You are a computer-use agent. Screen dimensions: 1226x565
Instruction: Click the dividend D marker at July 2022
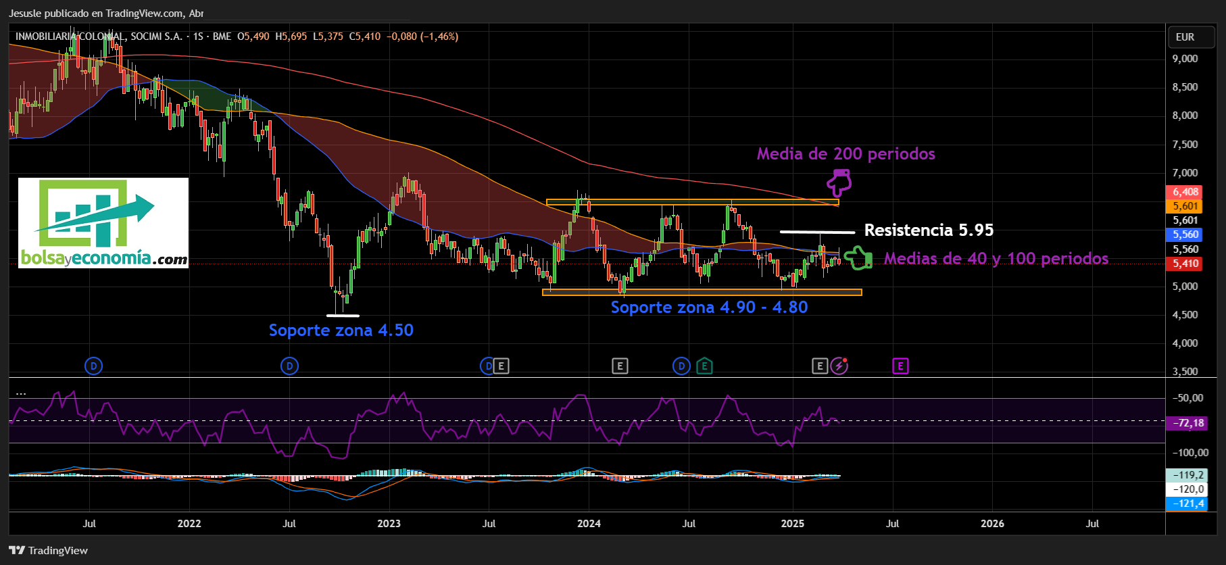coord(289,366)
